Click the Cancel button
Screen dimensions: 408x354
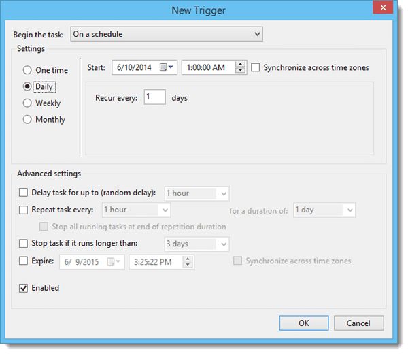358,323
